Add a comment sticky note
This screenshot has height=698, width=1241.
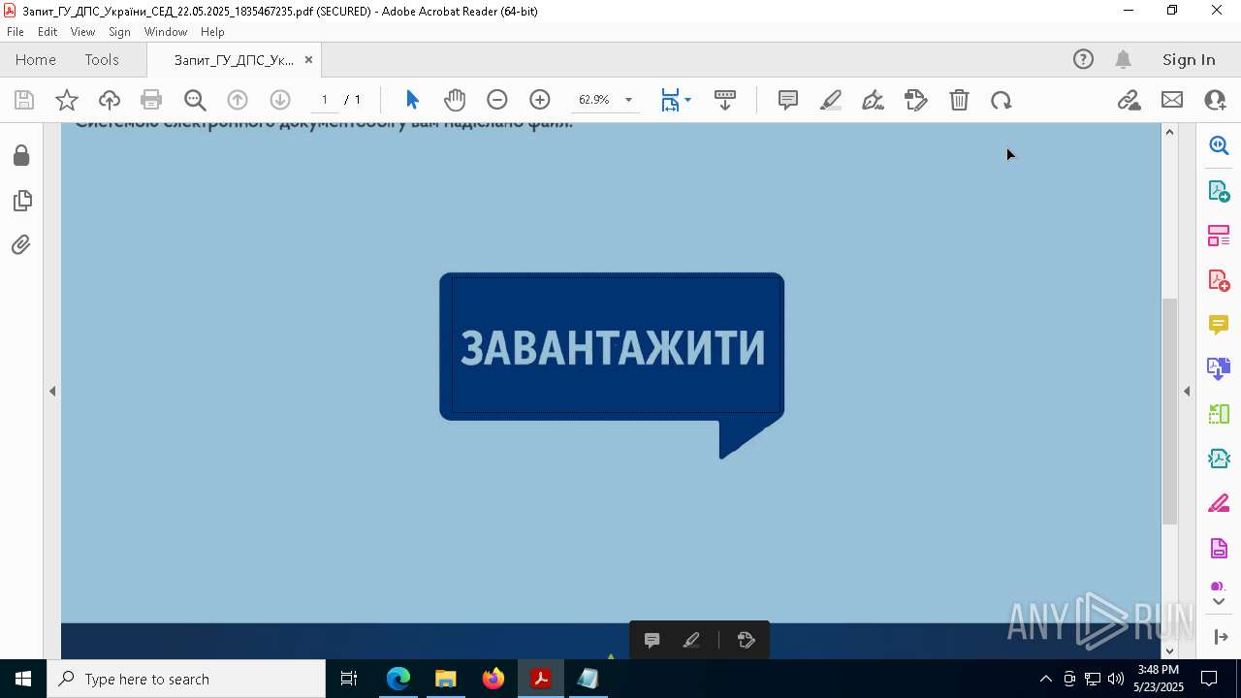point(788,100)
